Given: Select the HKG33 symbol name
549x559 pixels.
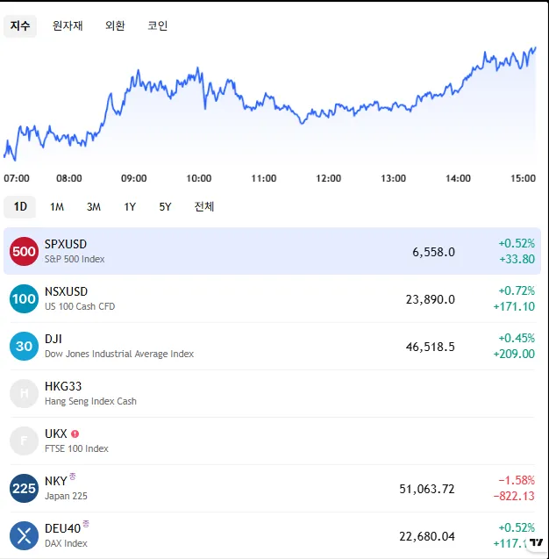Looking at the screenshot, I should (63, 386).
